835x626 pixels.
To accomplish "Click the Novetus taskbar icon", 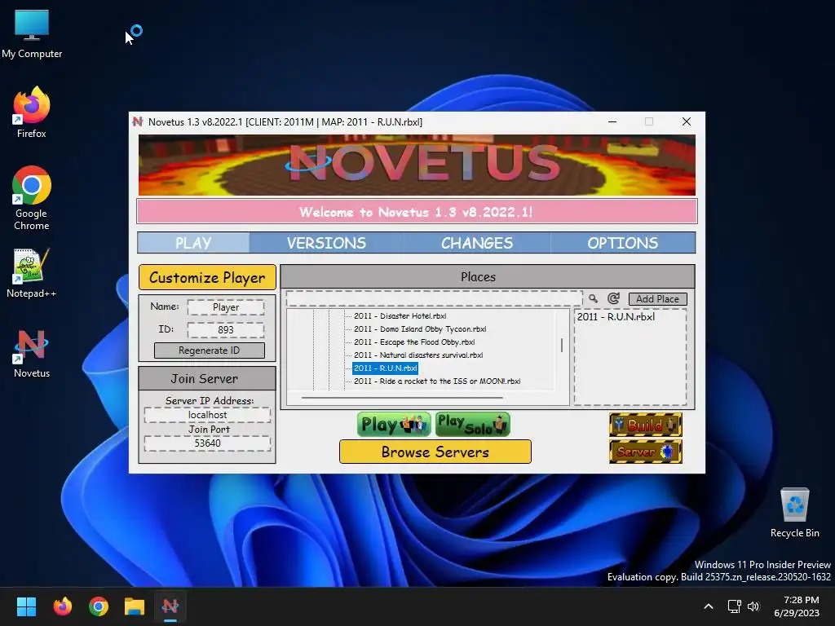I will point(170,606).
